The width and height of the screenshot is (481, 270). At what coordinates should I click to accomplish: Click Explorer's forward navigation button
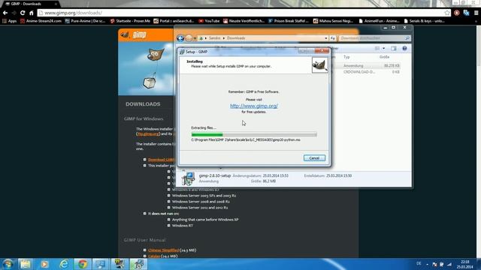189,38
